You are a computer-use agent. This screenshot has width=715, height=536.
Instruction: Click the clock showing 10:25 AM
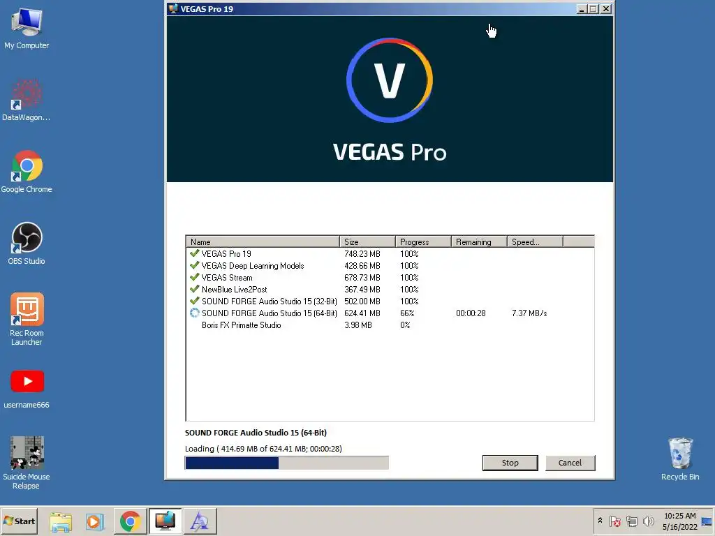pyautogui.click(x=679, y=521)
